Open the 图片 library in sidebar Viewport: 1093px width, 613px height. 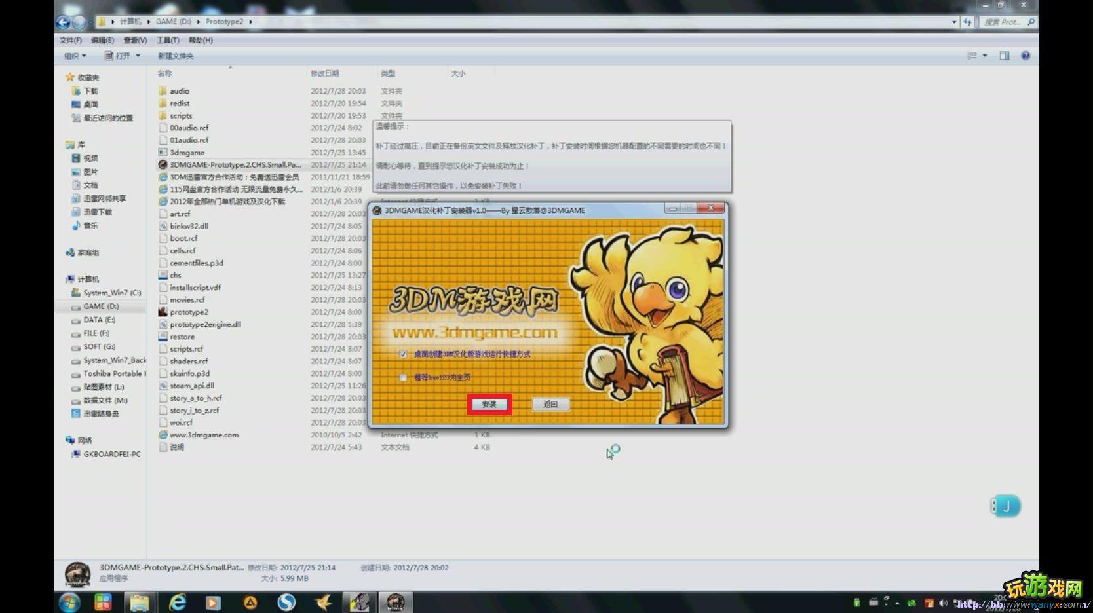coord(90,172)
